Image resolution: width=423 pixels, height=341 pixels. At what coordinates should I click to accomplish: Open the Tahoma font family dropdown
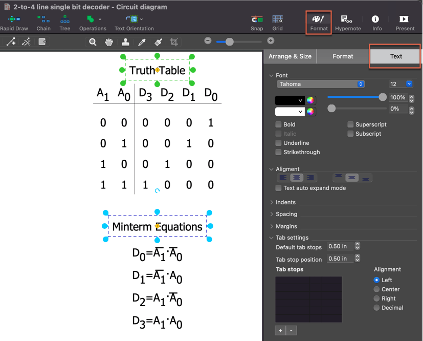321,84
